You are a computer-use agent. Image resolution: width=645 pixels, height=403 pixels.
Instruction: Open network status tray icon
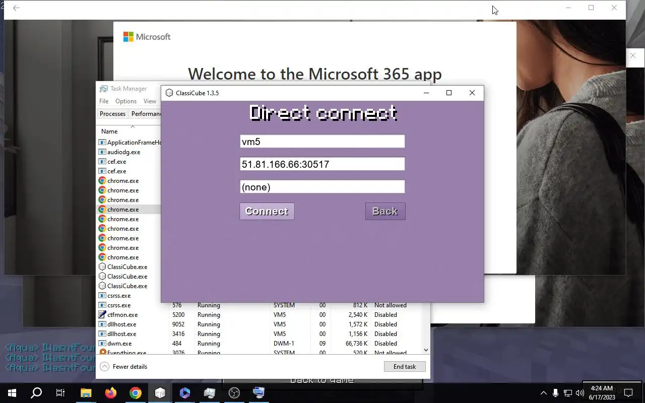click(567, 393)
